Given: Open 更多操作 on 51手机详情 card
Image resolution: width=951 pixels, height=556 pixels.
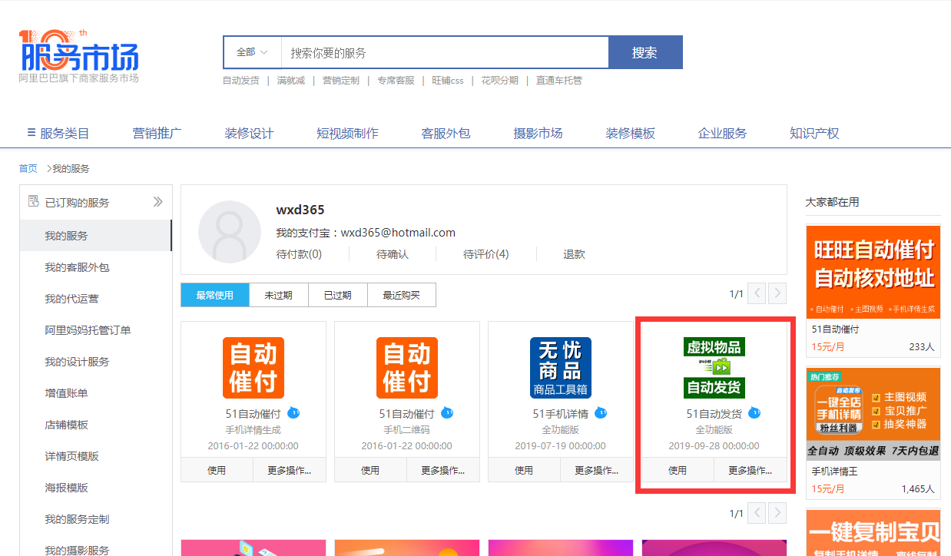Looking at the screenshot, I should [597, 470].
